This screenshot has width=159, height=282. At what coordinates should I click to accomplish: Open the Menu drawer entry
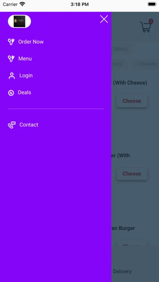pyautogui.click(x=25, y=59)
